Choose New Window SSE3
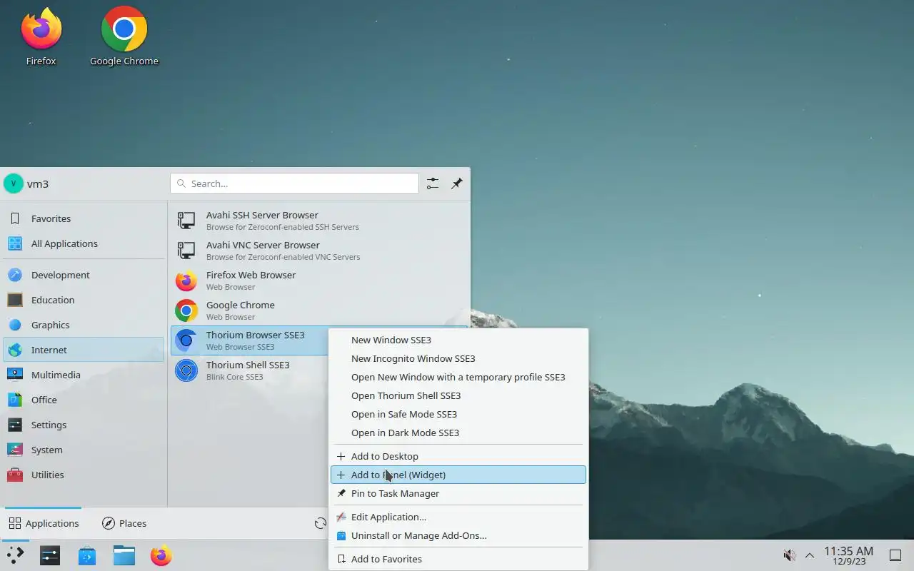The height and width of the screenshot is (571, 914). point(458,340)
